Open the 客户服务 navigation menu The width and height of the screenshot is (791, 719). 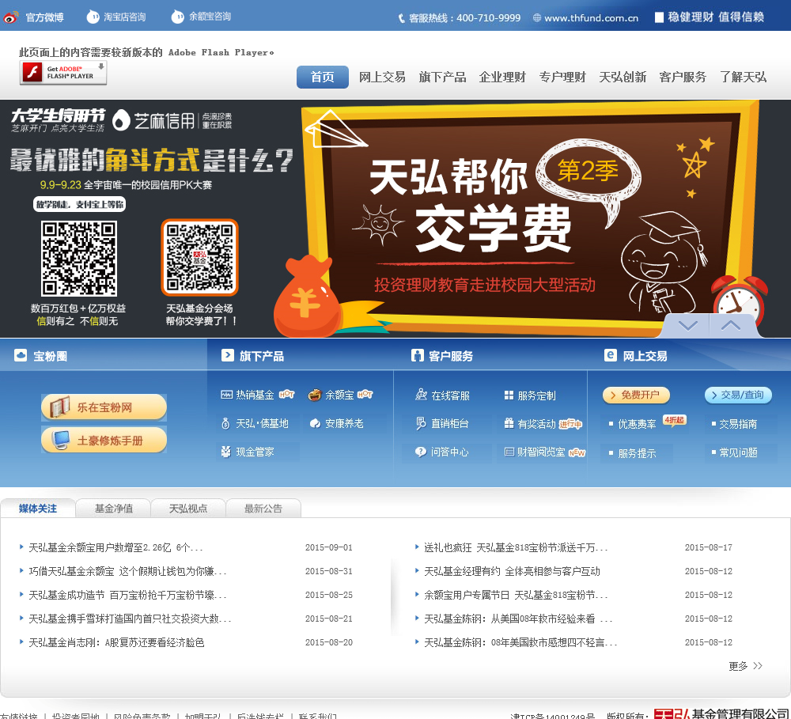(x=683, y=77)
